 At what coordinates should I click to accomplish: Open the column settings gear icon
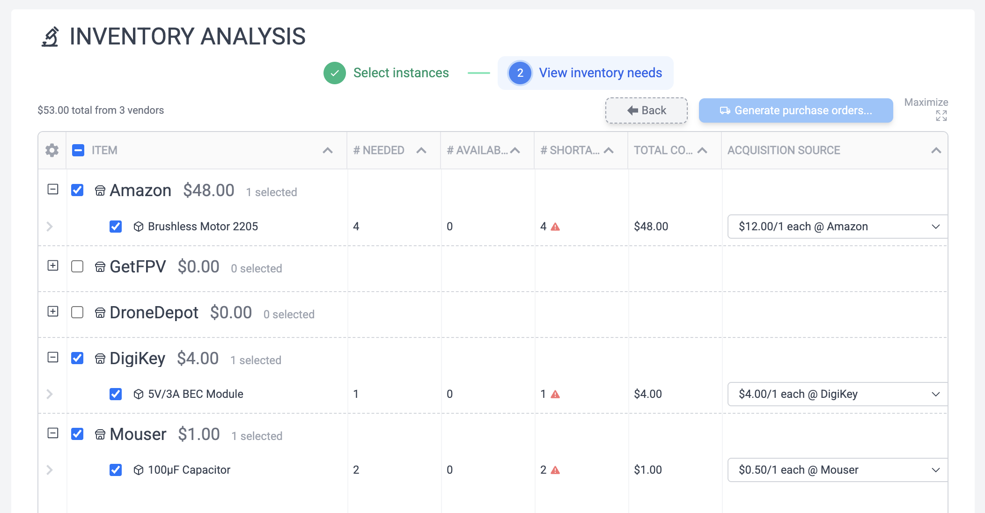point(51,150)
